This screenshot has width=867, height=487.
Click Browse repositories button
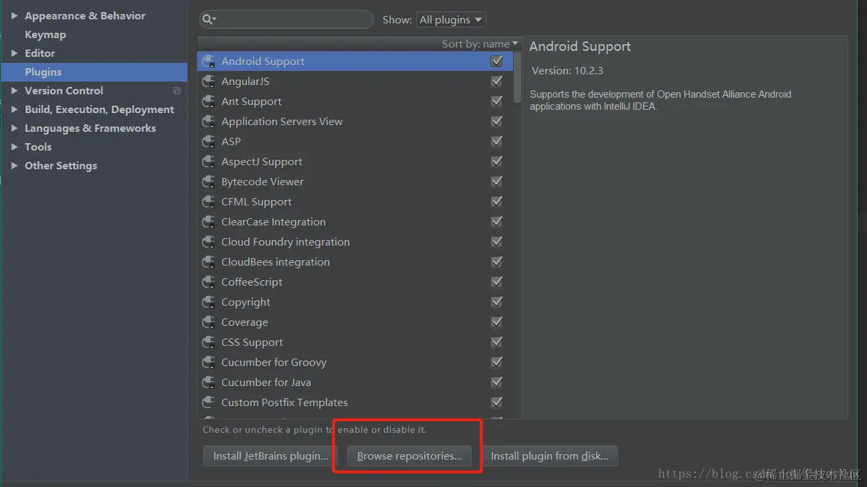pos(409,456)
